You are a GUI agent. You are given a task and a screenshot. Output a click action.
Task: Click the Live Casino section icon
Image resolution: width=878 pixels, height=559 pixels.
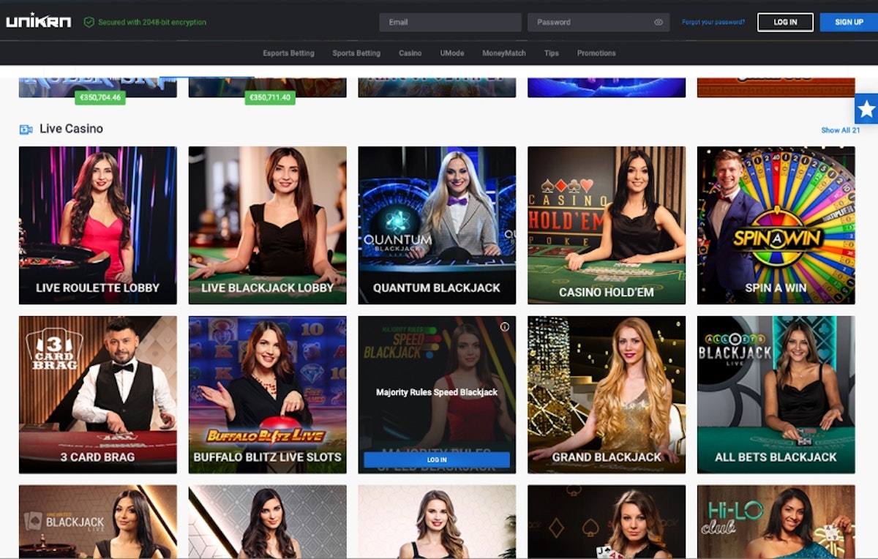26,130
